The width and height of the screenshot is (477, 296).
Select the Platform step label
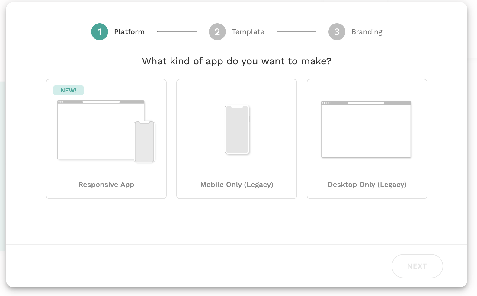tap(129, 32)
